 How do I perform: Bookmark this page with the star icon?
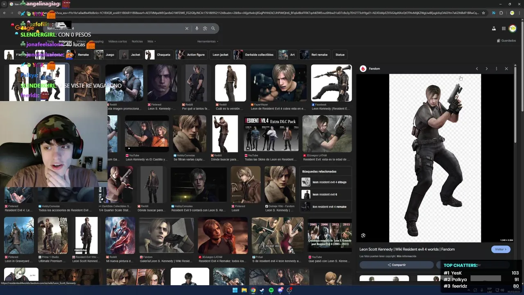483,13
